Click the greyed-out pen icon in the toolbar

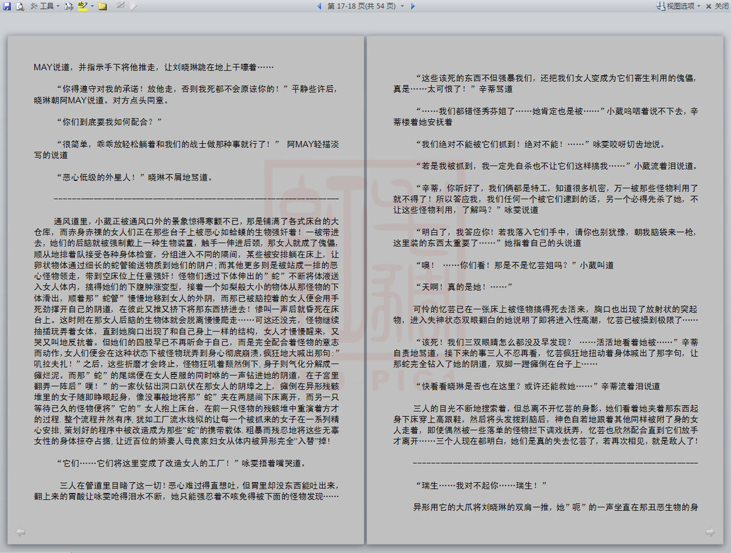click(121, 6)
